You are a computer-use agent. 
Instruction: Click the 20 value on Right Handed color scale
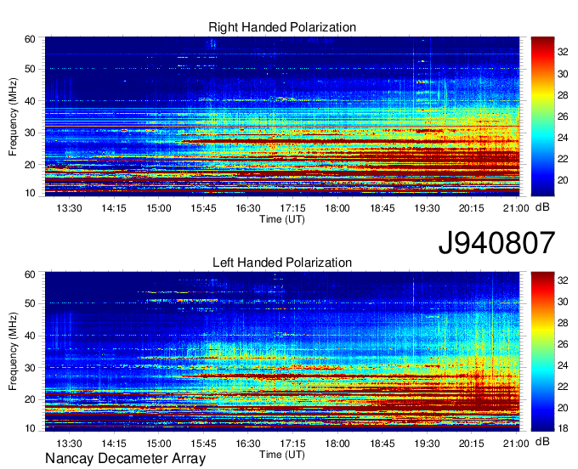tap(563, 180)
